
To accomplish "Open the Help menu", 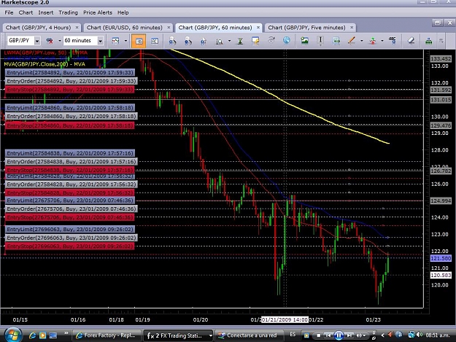I will coord(123,12).
